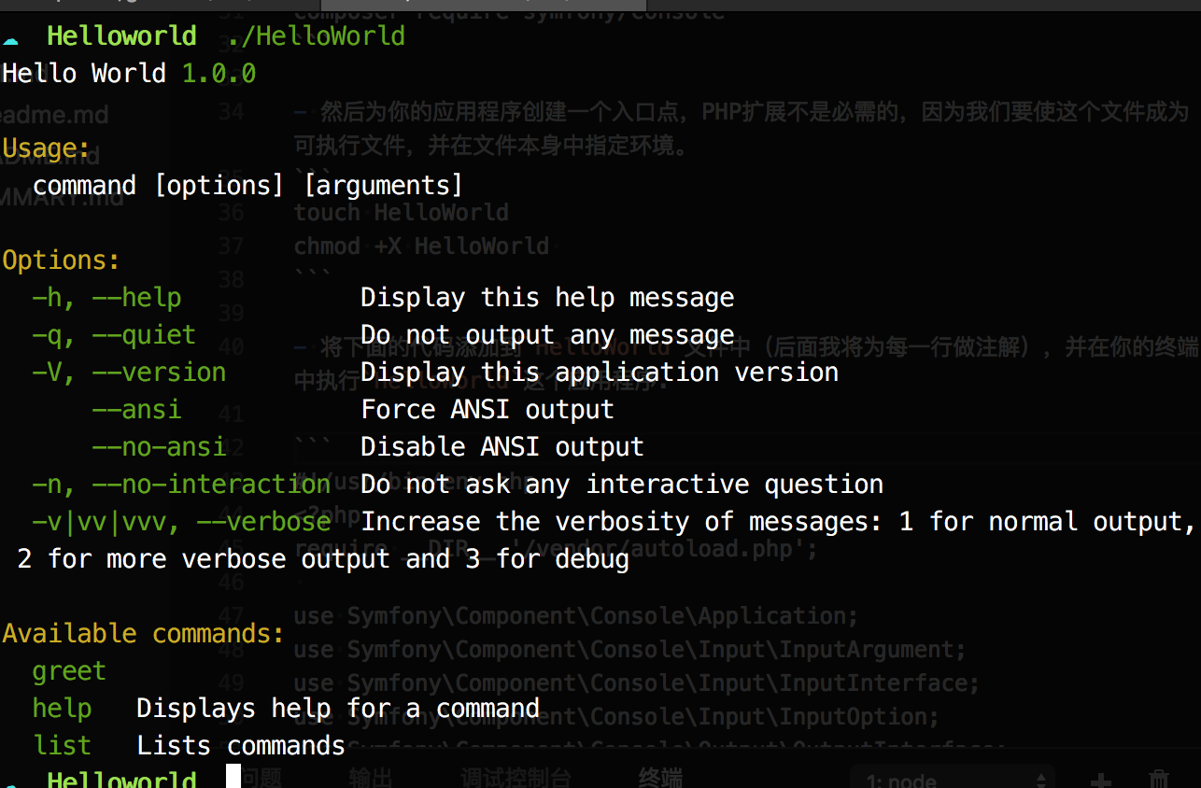This screenshot has height=788, width=1201.
Task: Click the 'greet' command in the available commands
Action: click(x=69, y=671)
